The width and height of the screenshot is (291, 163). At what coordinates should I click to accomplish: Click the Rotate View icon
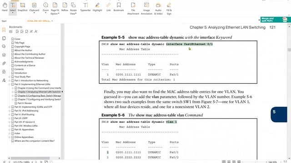click(73, 5)
